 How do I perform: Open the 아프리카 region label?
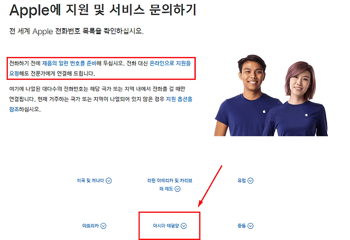point(90,226)
